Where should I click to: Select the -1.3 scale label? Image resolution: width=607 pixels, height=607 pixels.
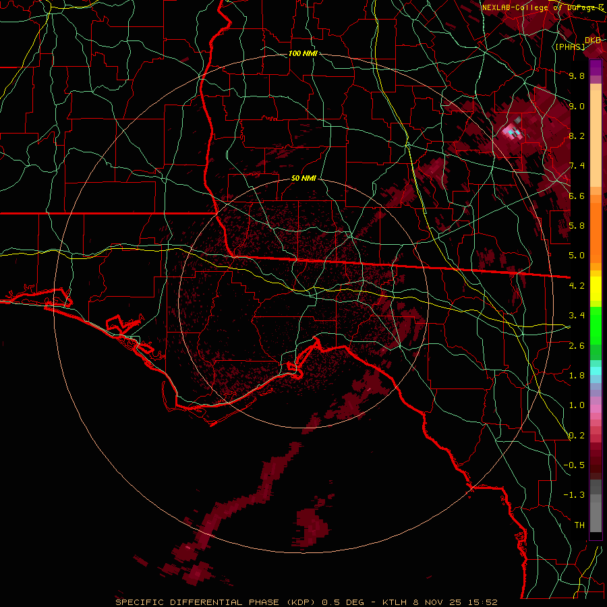(x=574, y=495)
